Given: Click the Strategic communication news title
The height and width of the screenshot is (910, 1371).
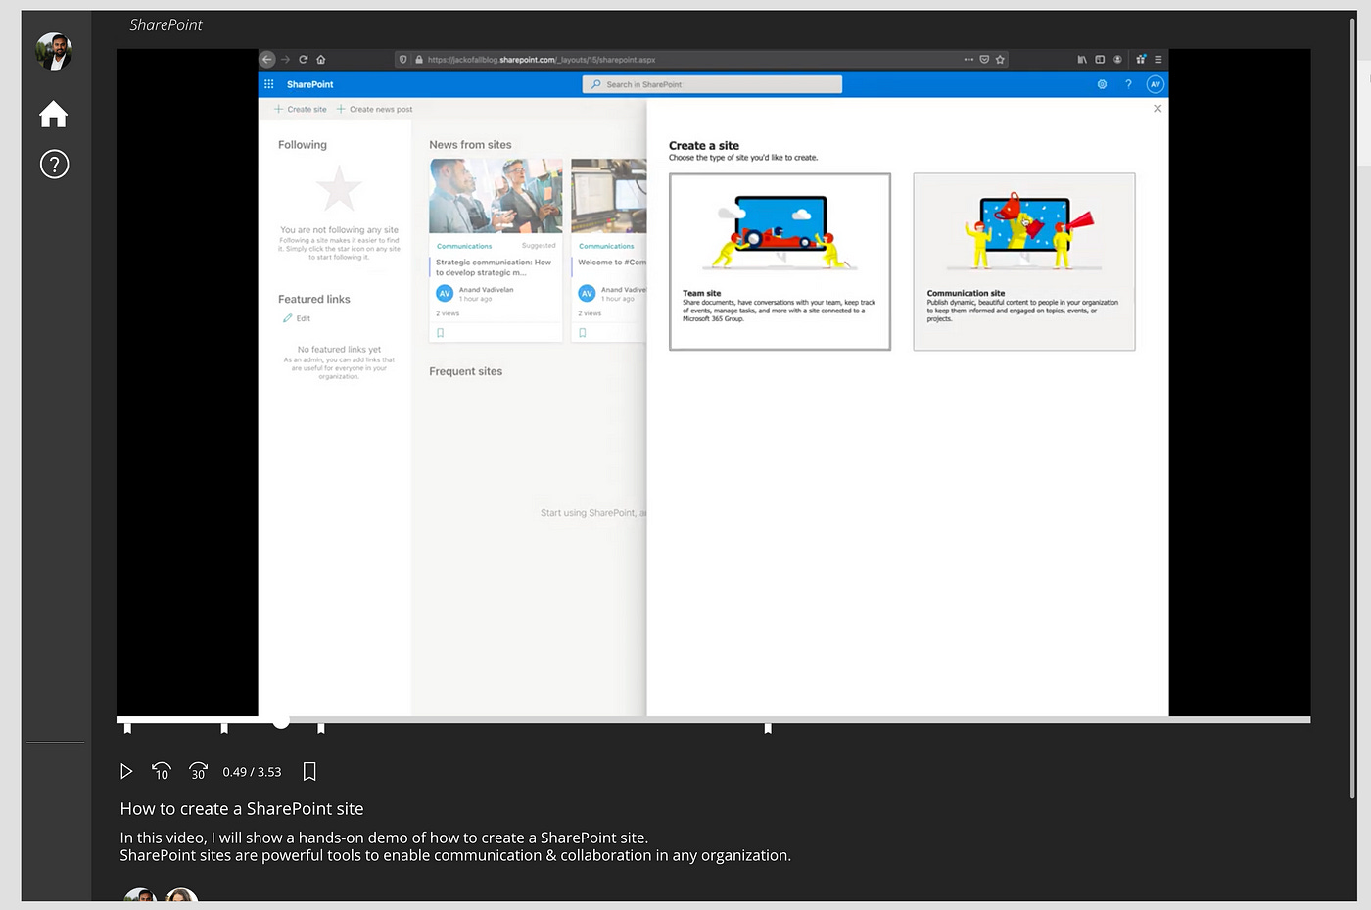Looking at the screenshot, I should tap(494, 267).
